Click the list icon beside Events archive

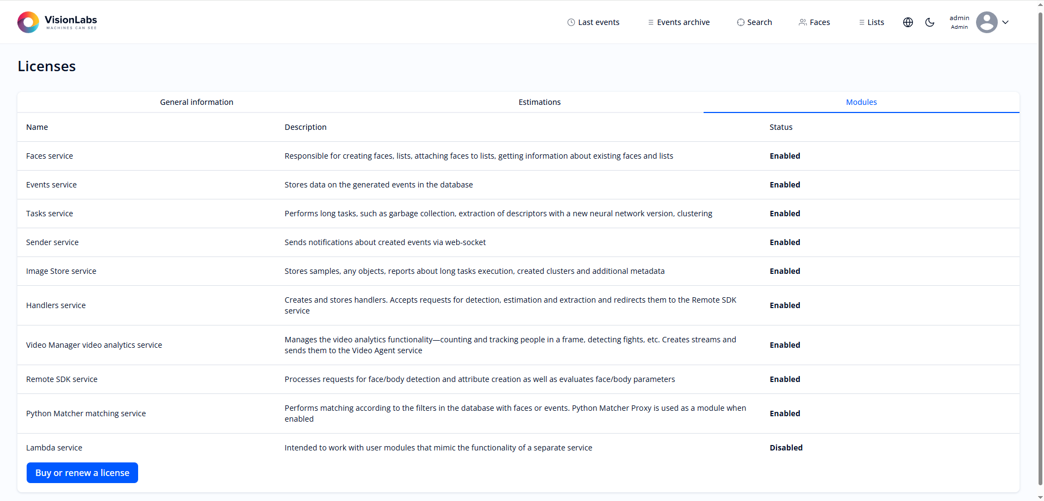point(650,22)
